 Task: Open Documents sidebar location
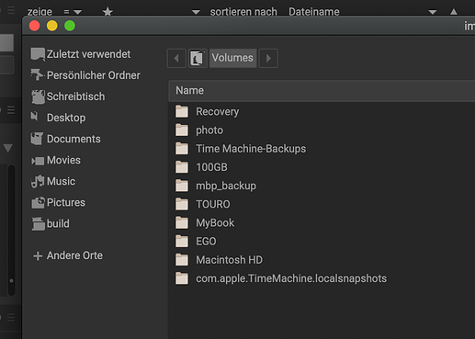pyautogui.click(x=66, y=139)
